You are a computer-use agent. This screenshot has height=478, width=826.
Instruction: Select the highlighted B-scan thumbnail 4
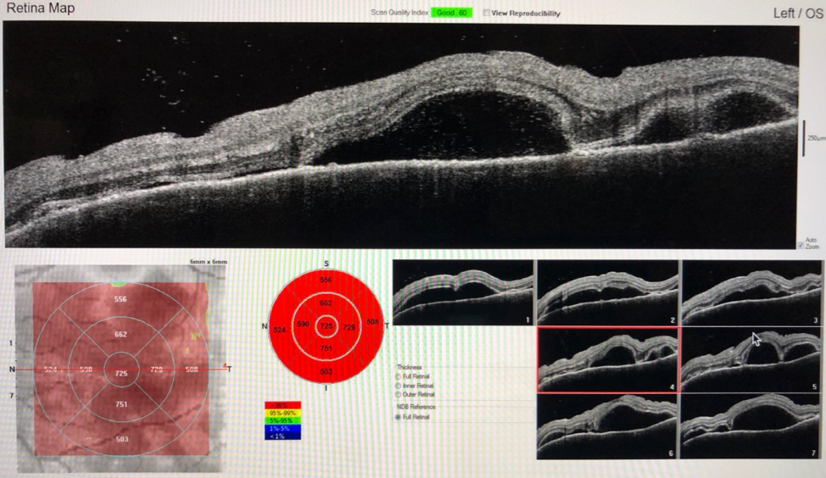[x=607, y=360]
